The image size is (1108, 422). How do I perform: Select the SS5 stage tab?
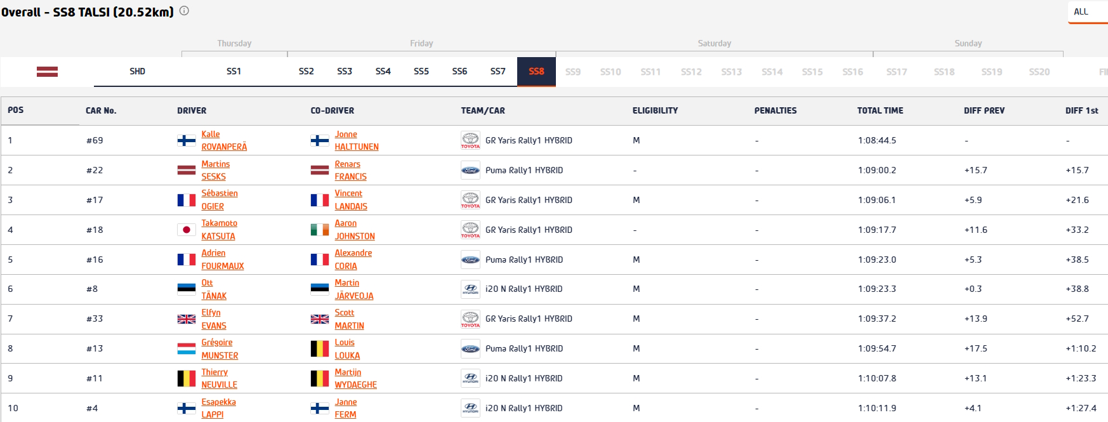coord(421,71)
